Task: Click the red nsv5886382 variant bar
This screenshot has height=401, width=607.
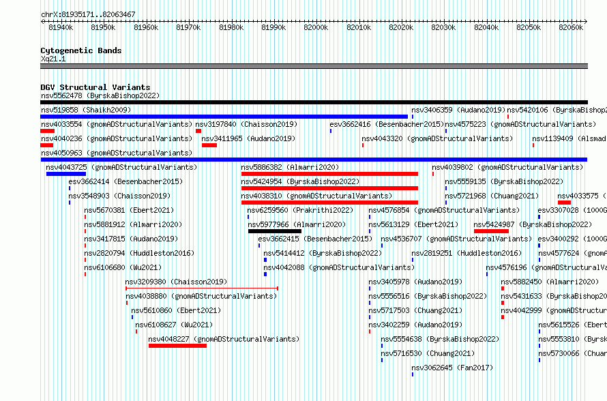Action: [x=330, y=174]
